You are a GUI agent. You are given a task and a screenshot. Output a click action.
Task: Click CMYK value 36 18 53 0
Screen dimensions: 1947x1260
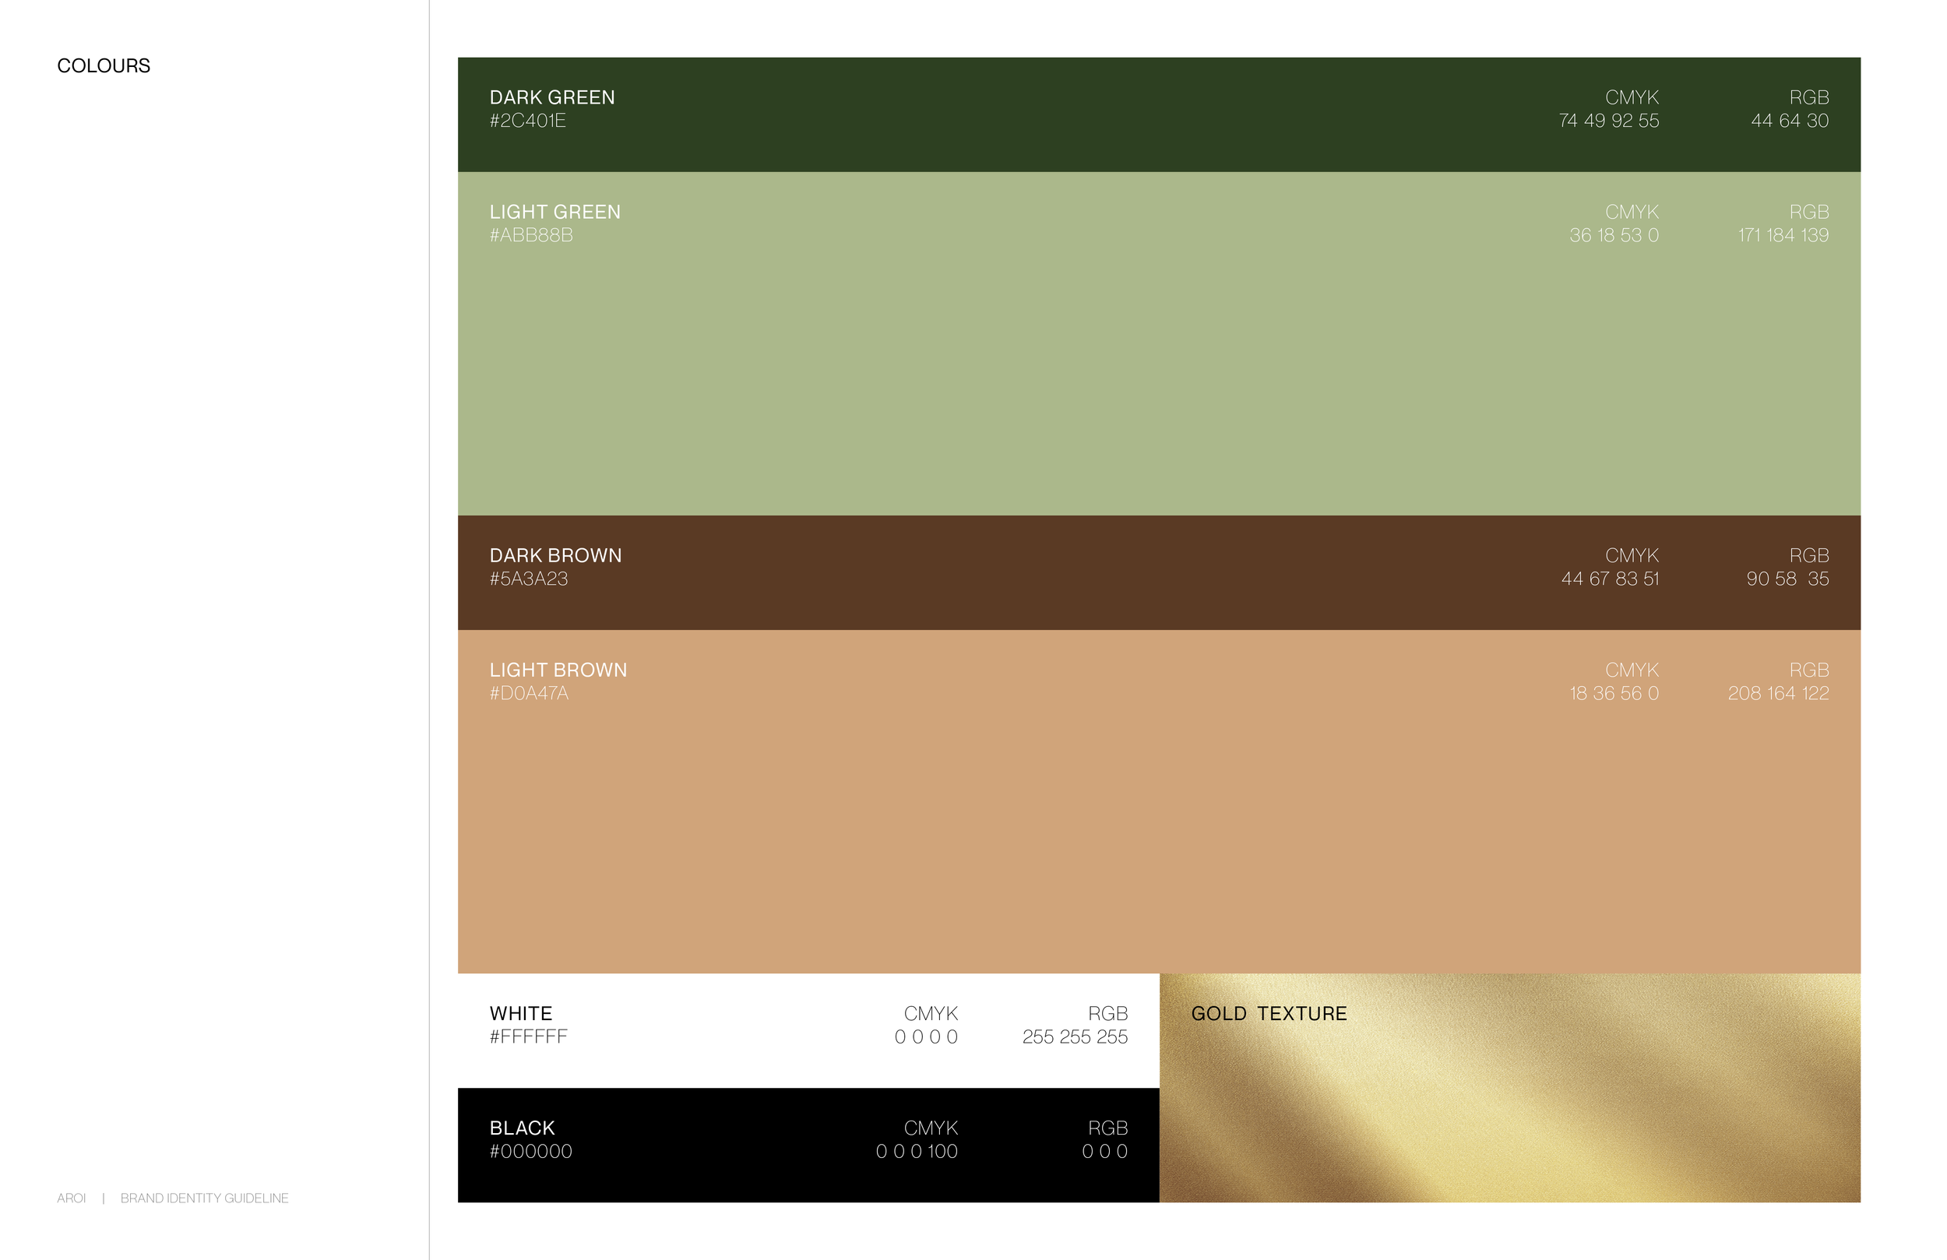1613,235
